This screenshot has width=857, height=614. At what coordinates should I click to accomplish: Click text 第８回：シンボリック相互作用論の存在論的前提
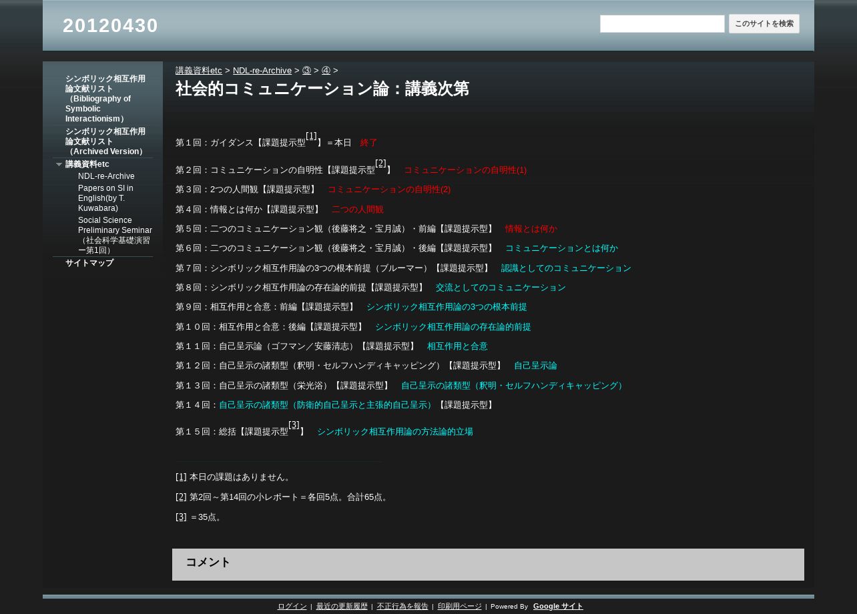(x=271, y=288)
